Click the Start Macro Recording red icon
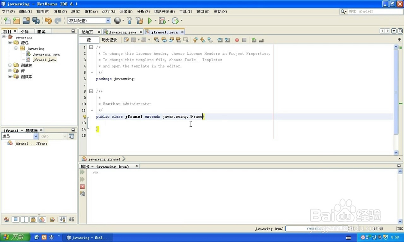 click(237, 40)
